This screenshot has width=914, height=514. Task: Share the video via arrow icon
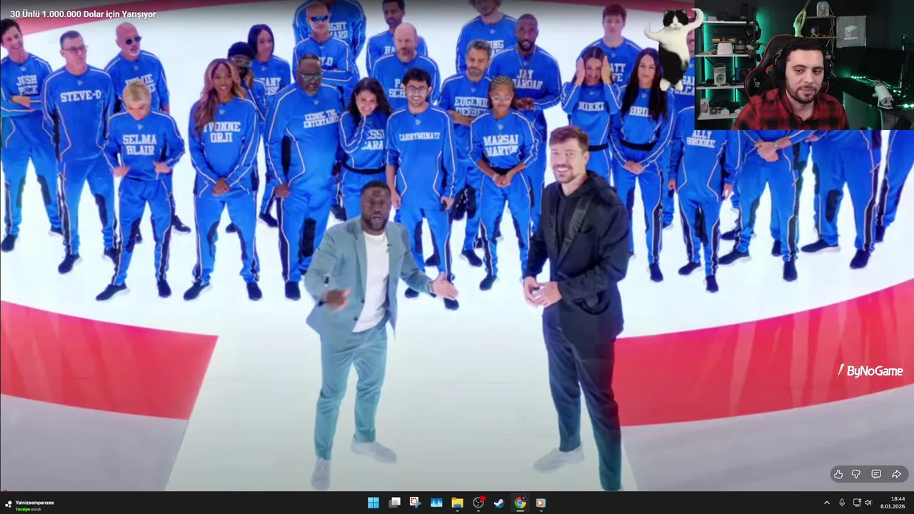coord(896,474)
